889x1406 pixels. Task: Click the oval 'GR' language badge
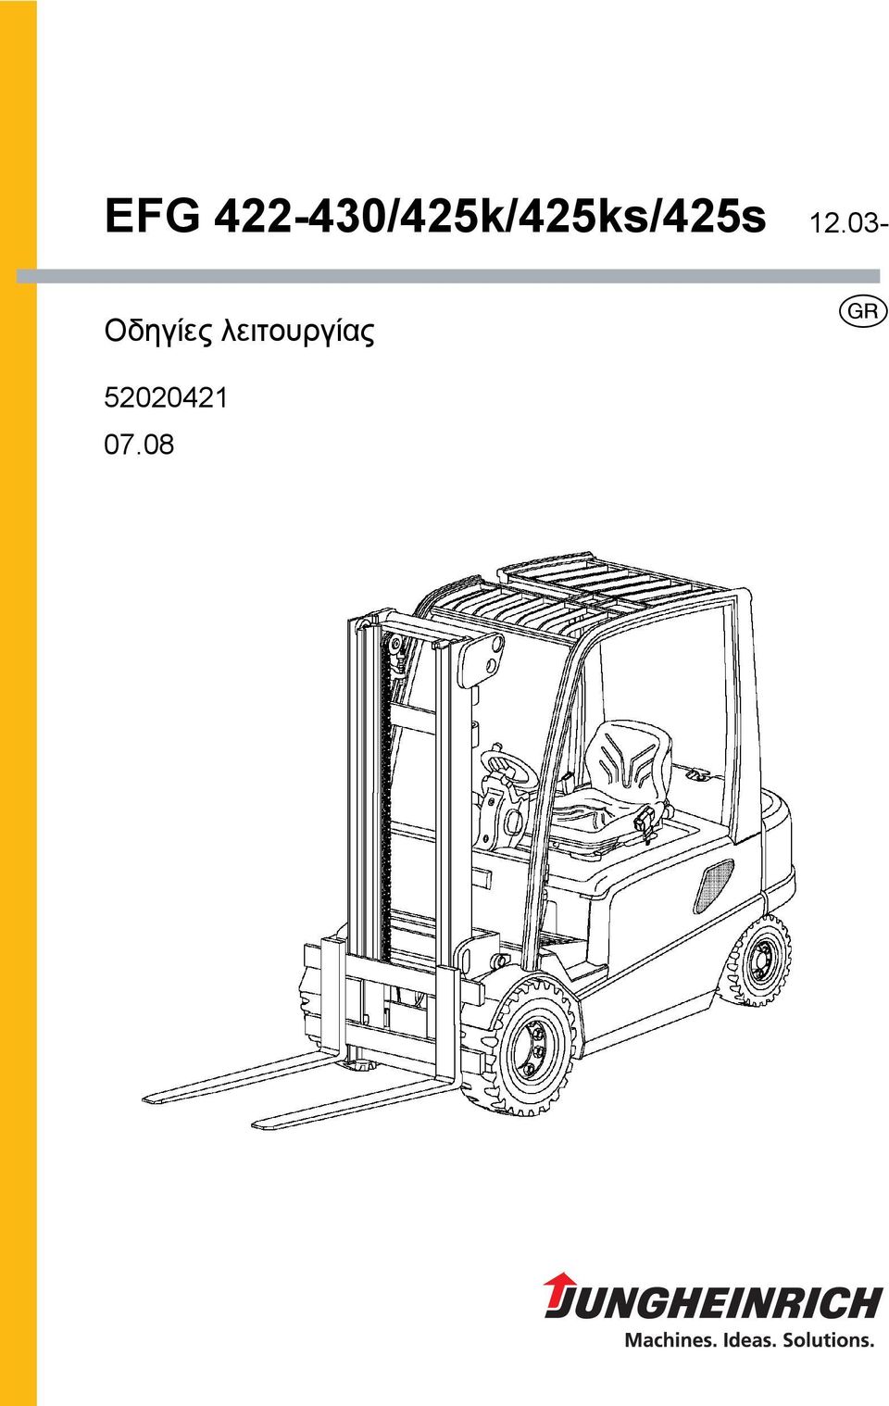863,311
